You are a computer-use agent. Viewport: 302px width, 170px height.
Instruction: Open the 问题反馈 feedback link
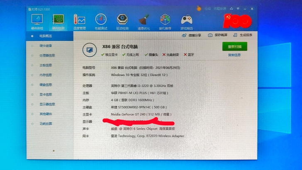(220, 9)
